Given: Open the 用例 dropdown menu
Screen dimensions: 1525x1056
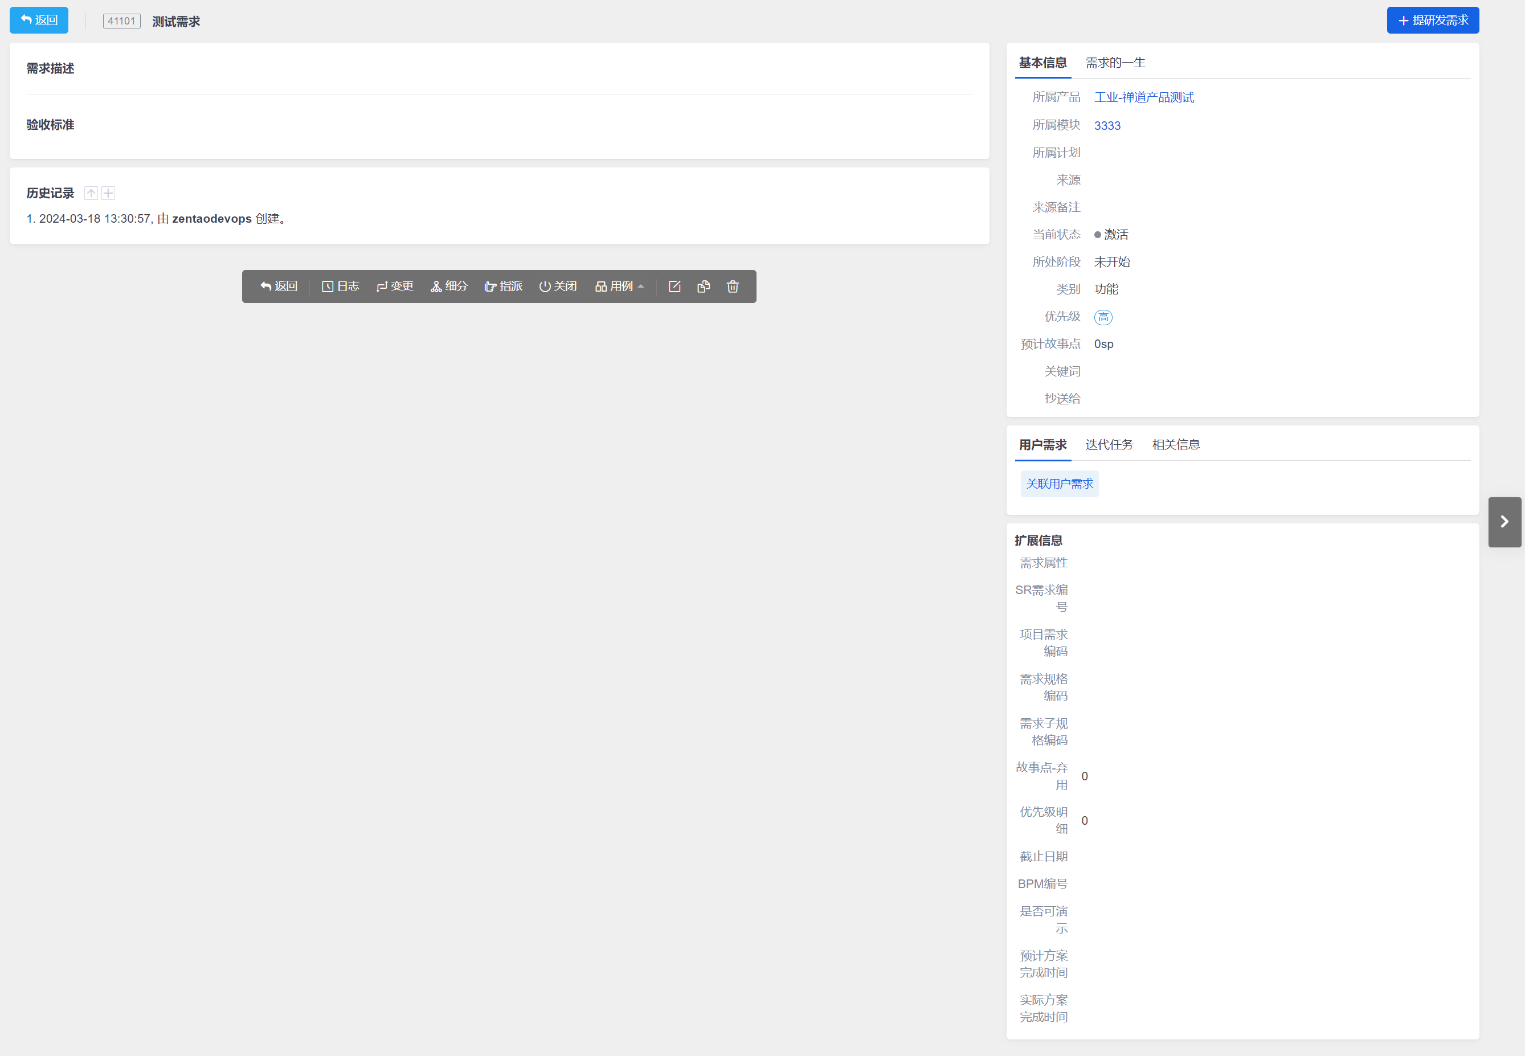Looking at the screenshot, I should tap(619, 286).
